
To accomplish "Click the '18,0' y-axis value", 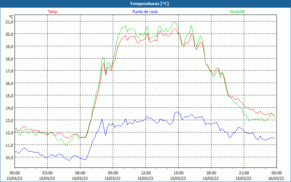I will (9, 59).
